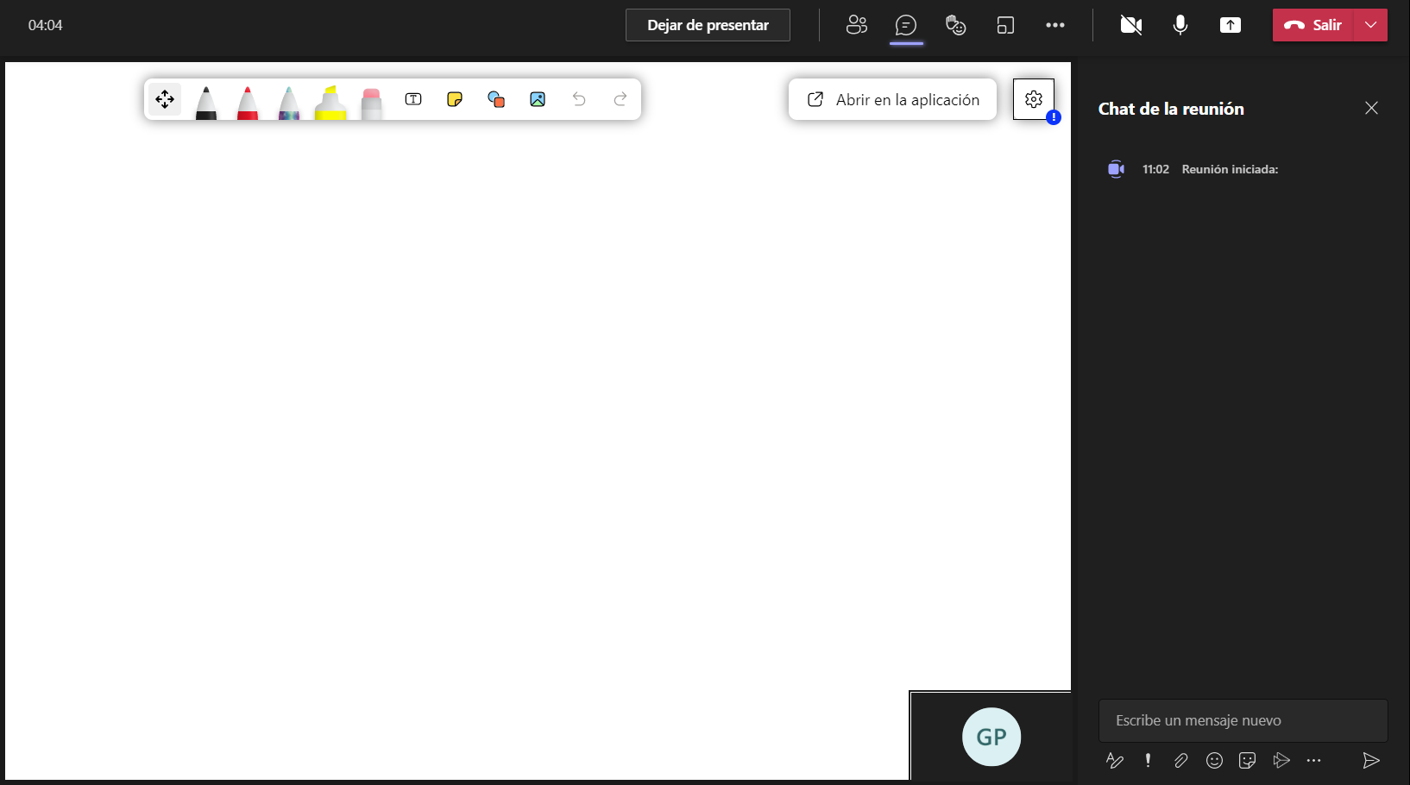Expand the Salir options arrow
Viewport: 1410px width, 785px height.
1371,25
